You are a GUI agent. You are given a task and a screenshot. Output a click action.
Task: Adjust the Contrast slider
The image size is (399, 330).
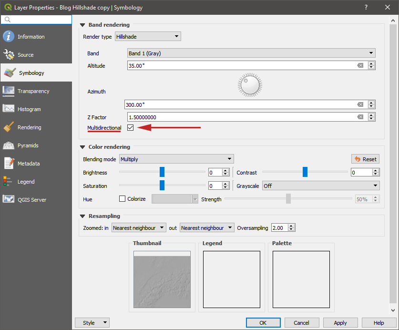point(305,172)
